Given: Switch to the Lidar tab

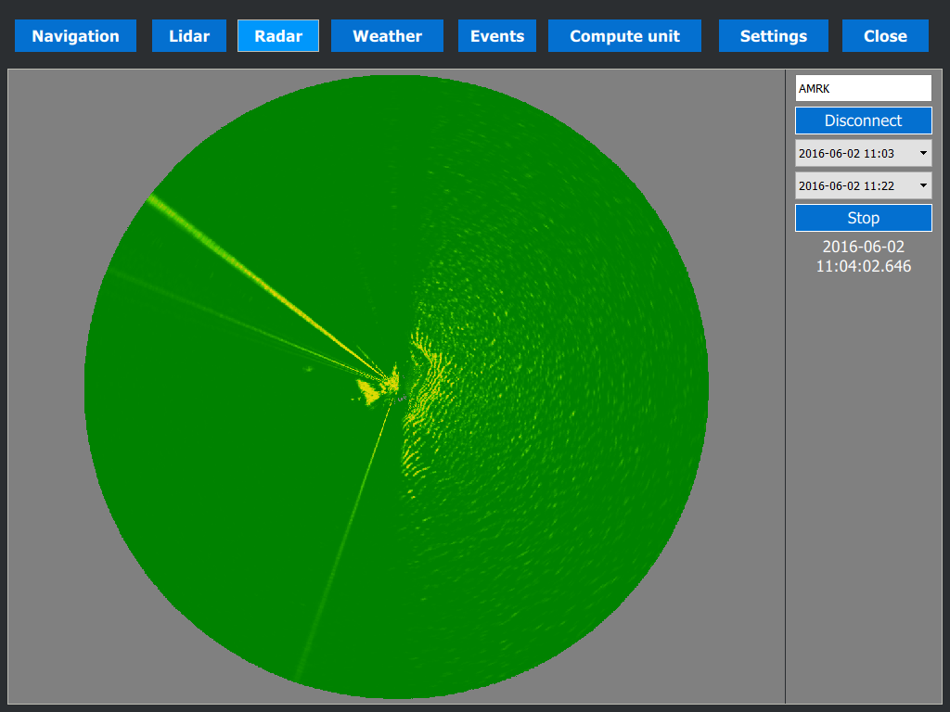Looking at the screenshot, I should [189, 36].
